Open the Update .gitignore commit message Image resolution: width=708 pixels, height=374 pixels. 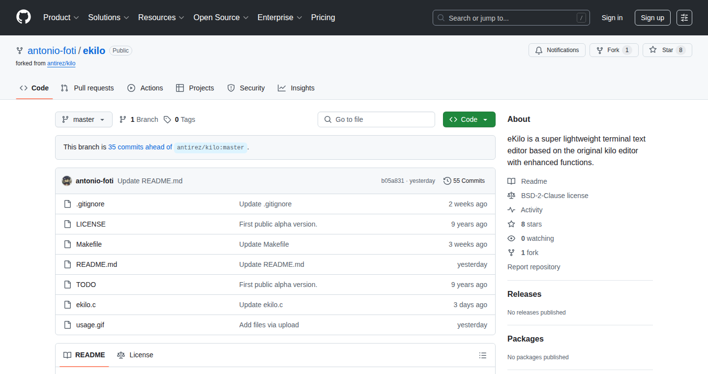tap(265, 204)
